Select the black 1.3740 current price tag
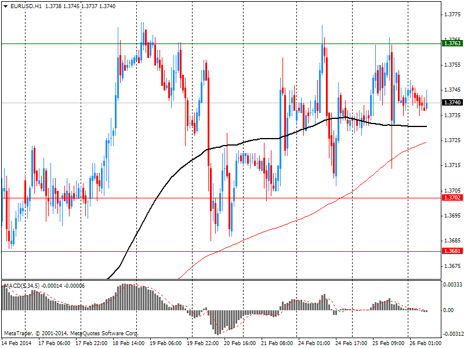 pyautogui.click(x=452, y=103)
